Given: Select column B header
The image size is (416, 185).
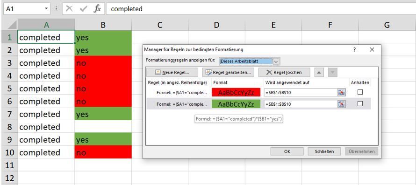Looking at the screenshot, I should click(x=103, y=25).
